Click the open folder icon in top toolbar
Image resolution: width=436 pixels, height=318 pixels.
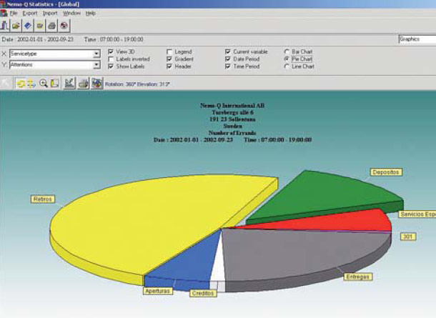click(16, 25)
